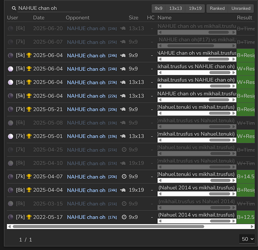Toggle the Unranked games filter
Image resolution: width=258 pixels, height=250 pixels.
(x=241, y=8)
